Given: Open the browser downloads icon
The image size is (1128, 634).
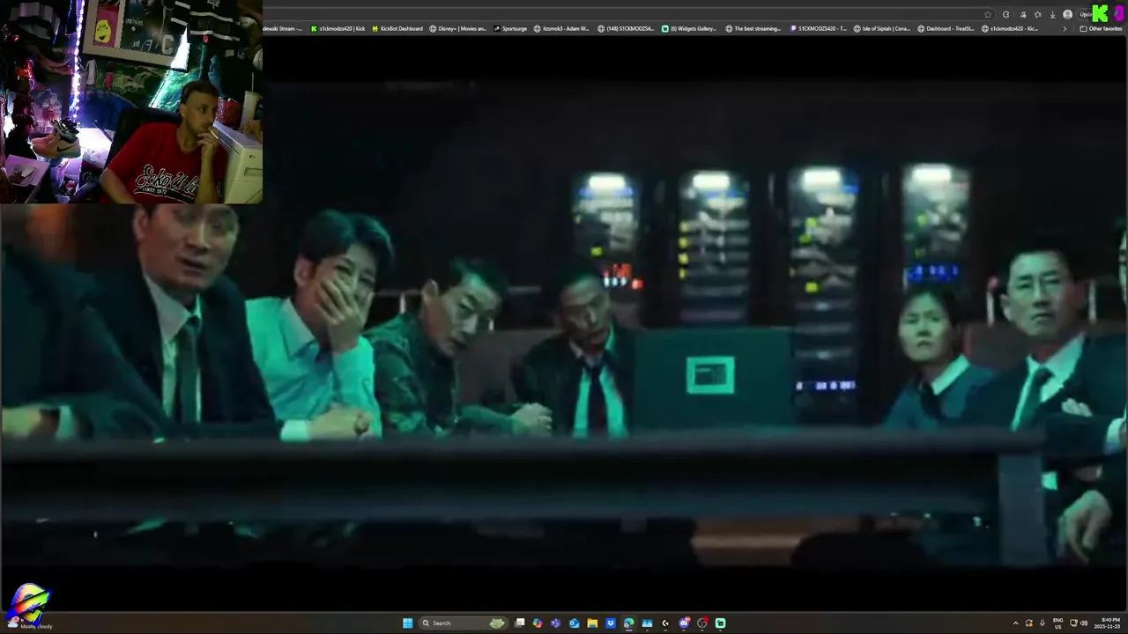Looking at the screenshot, I should click(x=1052, y=15).
